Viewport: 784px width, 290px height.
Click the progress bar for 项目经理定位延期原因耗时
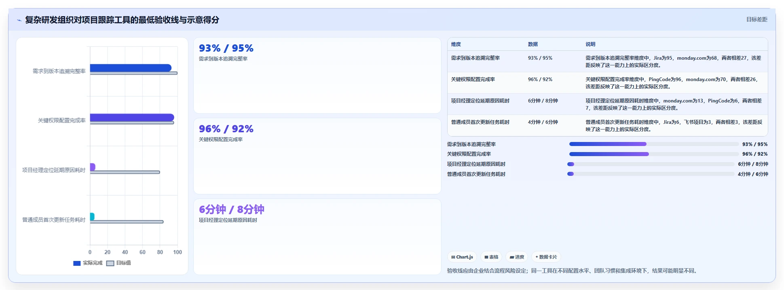tap(651, 164)
